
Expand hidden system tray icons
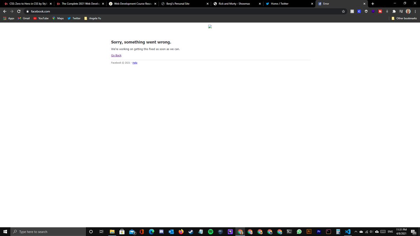(x=356, y=231)
